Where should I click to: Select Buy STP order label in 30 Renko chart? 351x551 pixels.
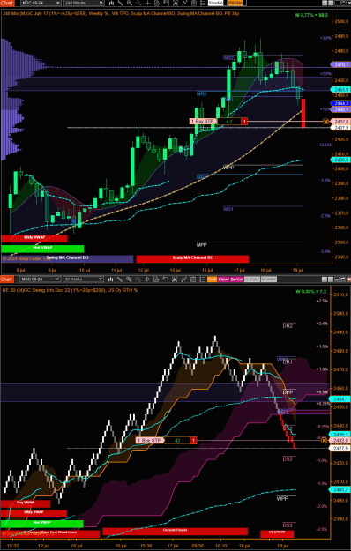click(x=149, y=440)
